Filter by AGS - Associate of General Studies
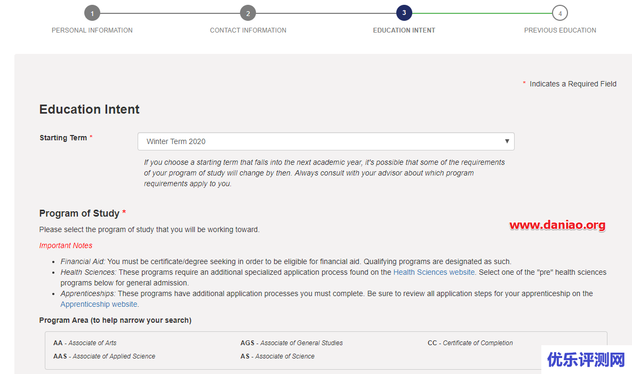The image size is (632, 374). [x=291, y=343]
